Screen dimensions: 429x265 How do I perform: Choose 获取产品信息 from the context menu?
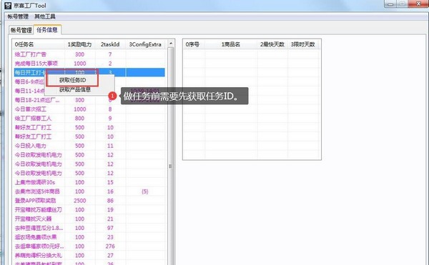click(74, 89)
